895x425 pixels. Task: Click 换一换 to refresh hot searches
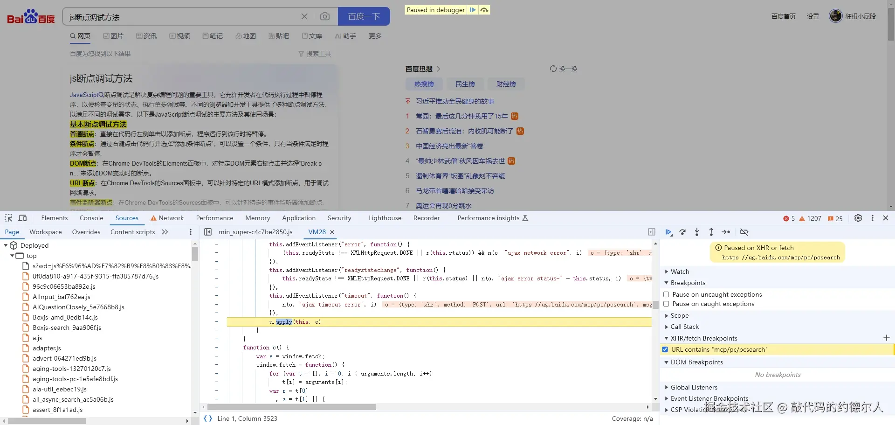[564, 69]
